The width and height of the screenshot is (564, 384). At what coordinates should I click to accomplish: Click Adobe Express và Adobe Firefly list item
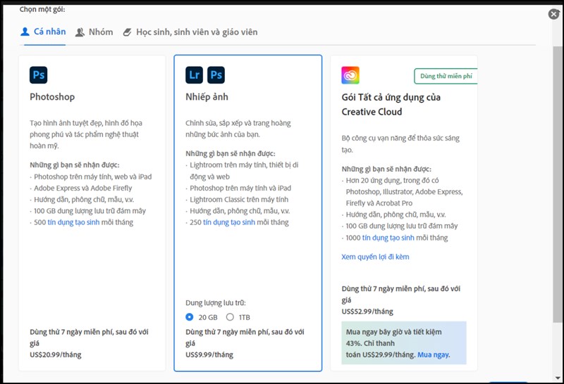coord(82,188)
